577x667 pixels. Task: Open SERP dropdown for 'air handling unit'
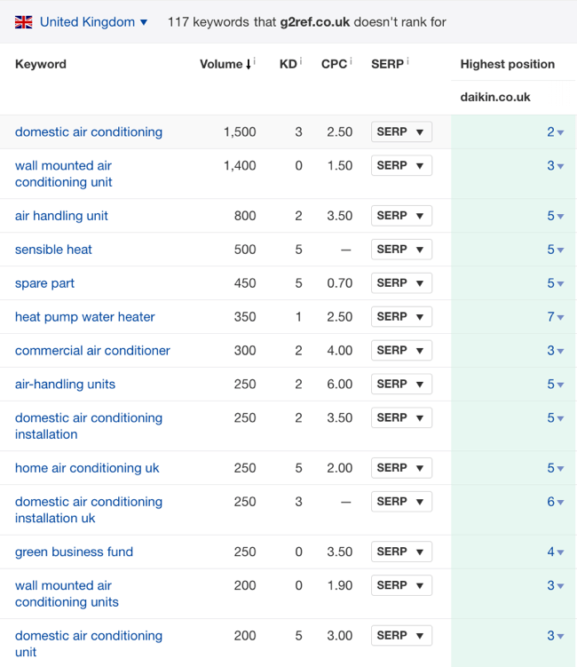(x=401, y=216)
